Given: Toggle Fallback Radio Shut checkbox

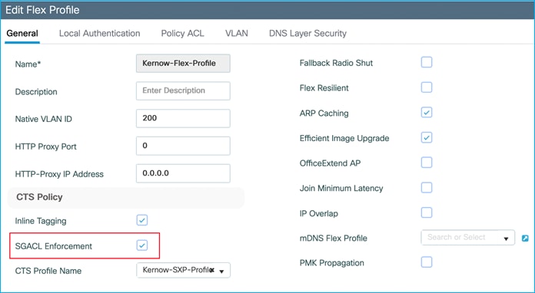Looking at the screenshot, I should [427, 63].
